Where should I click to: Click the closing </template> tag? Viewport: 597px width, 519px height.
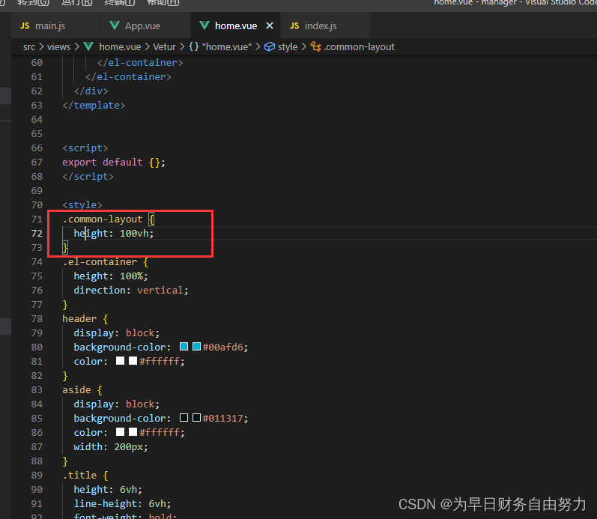point(94,106)
